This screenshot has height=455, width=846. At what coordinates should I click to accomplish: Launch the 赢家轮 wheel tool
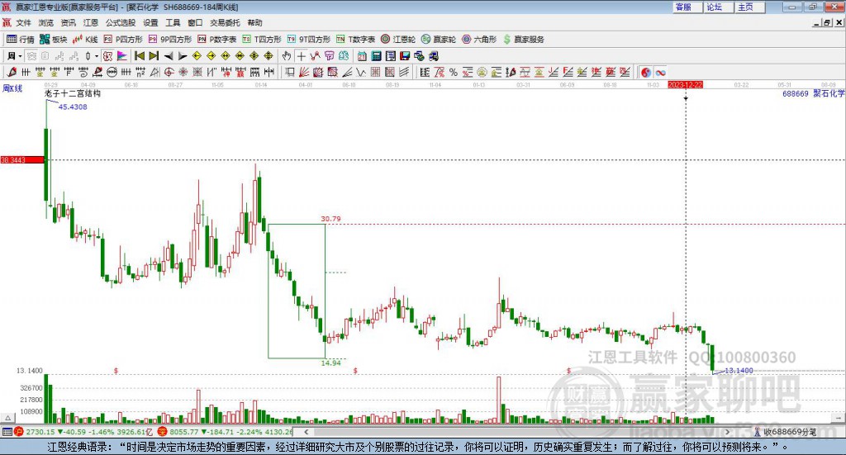(439, 40)
